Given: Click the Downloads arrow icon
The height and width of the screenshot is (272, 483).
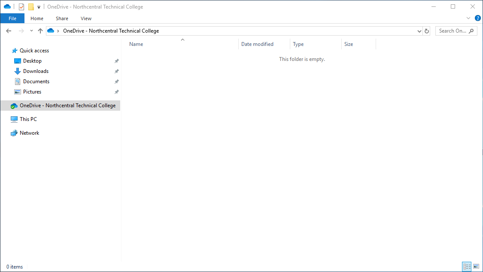Looking at the screenshot, I should tap(18, 71).
